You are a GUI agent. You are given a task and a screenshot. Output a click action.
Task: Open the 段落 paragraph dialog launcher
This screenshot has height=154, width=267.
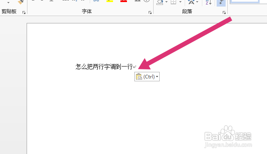224,12
